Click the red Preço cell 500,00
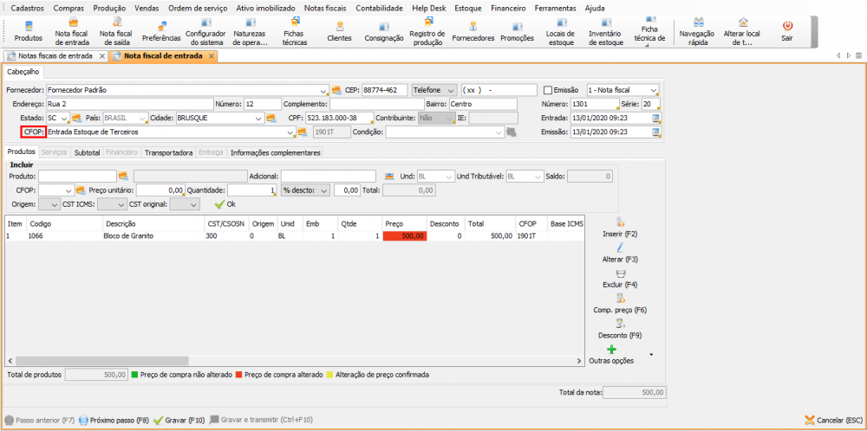This screenshot has height=431, width=867. point(404,235)
